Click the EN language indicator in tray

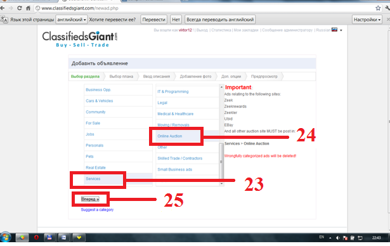(322, 237)
